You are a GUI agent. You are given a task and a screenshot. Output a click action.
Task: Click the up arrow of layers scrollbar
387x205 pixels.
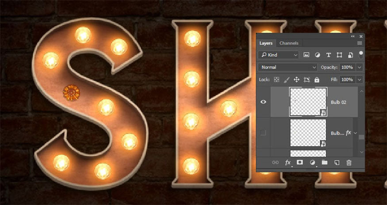tap(362, 91)
